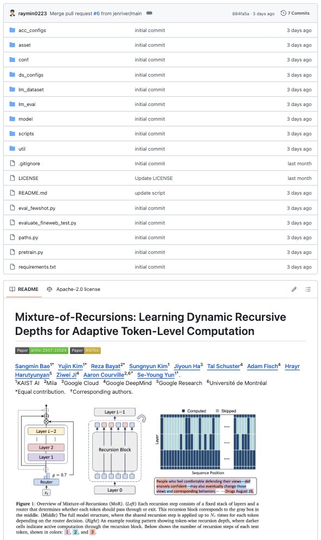Click the model folder icon

coord(12,119)
